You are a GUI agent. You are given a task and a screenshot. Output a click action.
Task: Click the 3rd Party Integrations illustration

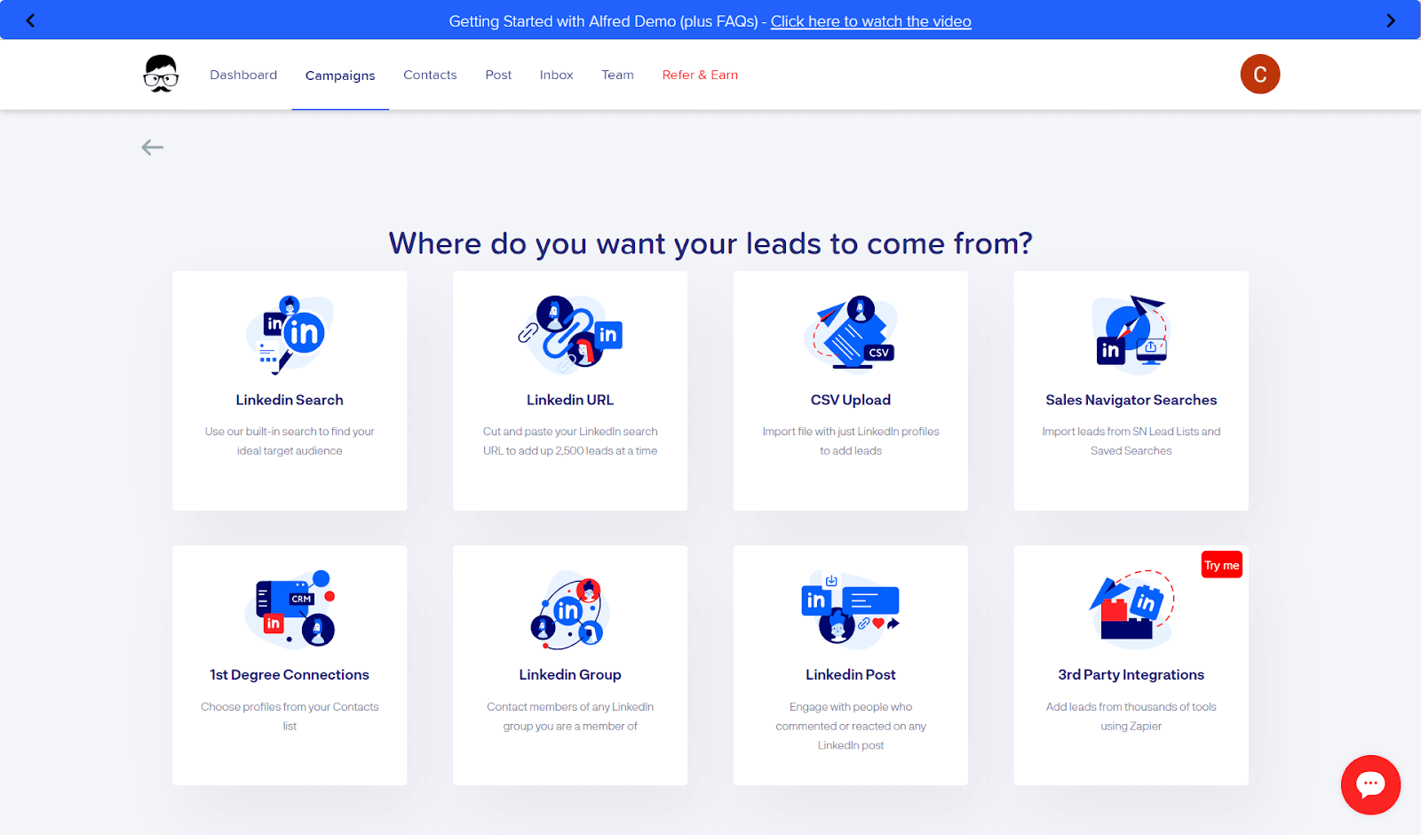1131,608
